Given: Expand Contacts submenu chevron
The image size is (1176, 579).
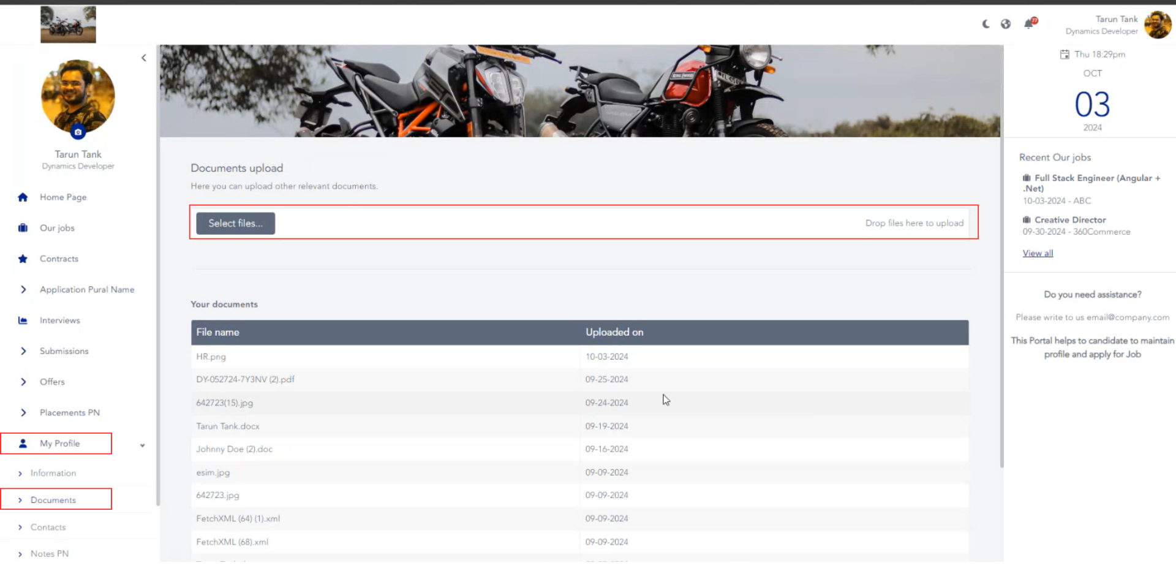Looking at the screenshot, I should click(20, 528).
